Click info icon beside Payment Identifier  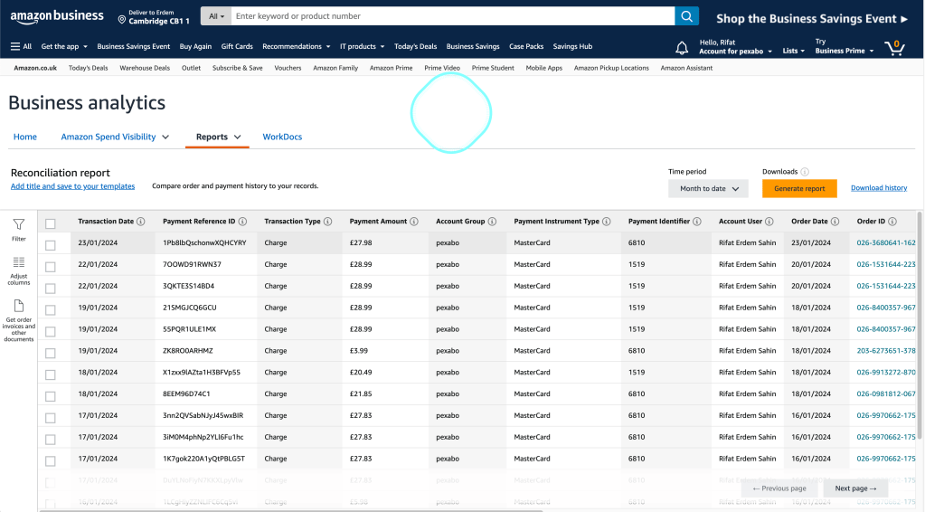click(x=697, y=222)
